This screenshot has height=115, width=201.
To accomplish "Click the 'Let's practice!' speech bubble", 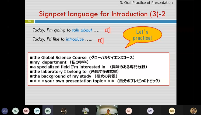I will 142,35.
